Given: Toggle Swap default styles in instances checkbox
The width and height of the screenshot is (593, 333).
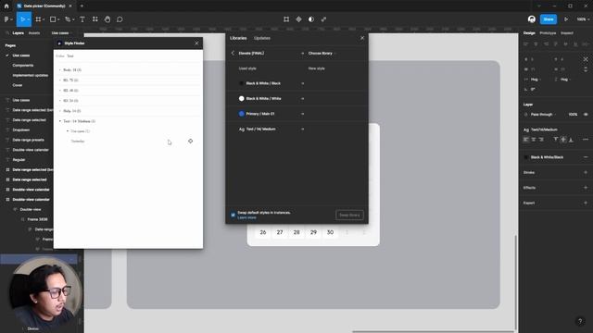Looking at the screenshot, I should click(233, 215).
